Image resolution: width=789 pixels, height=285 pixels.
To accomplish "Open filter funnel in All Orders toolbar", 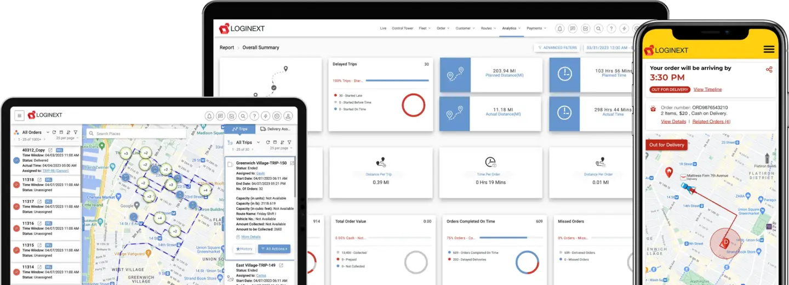I will click(x=75, y=132).
